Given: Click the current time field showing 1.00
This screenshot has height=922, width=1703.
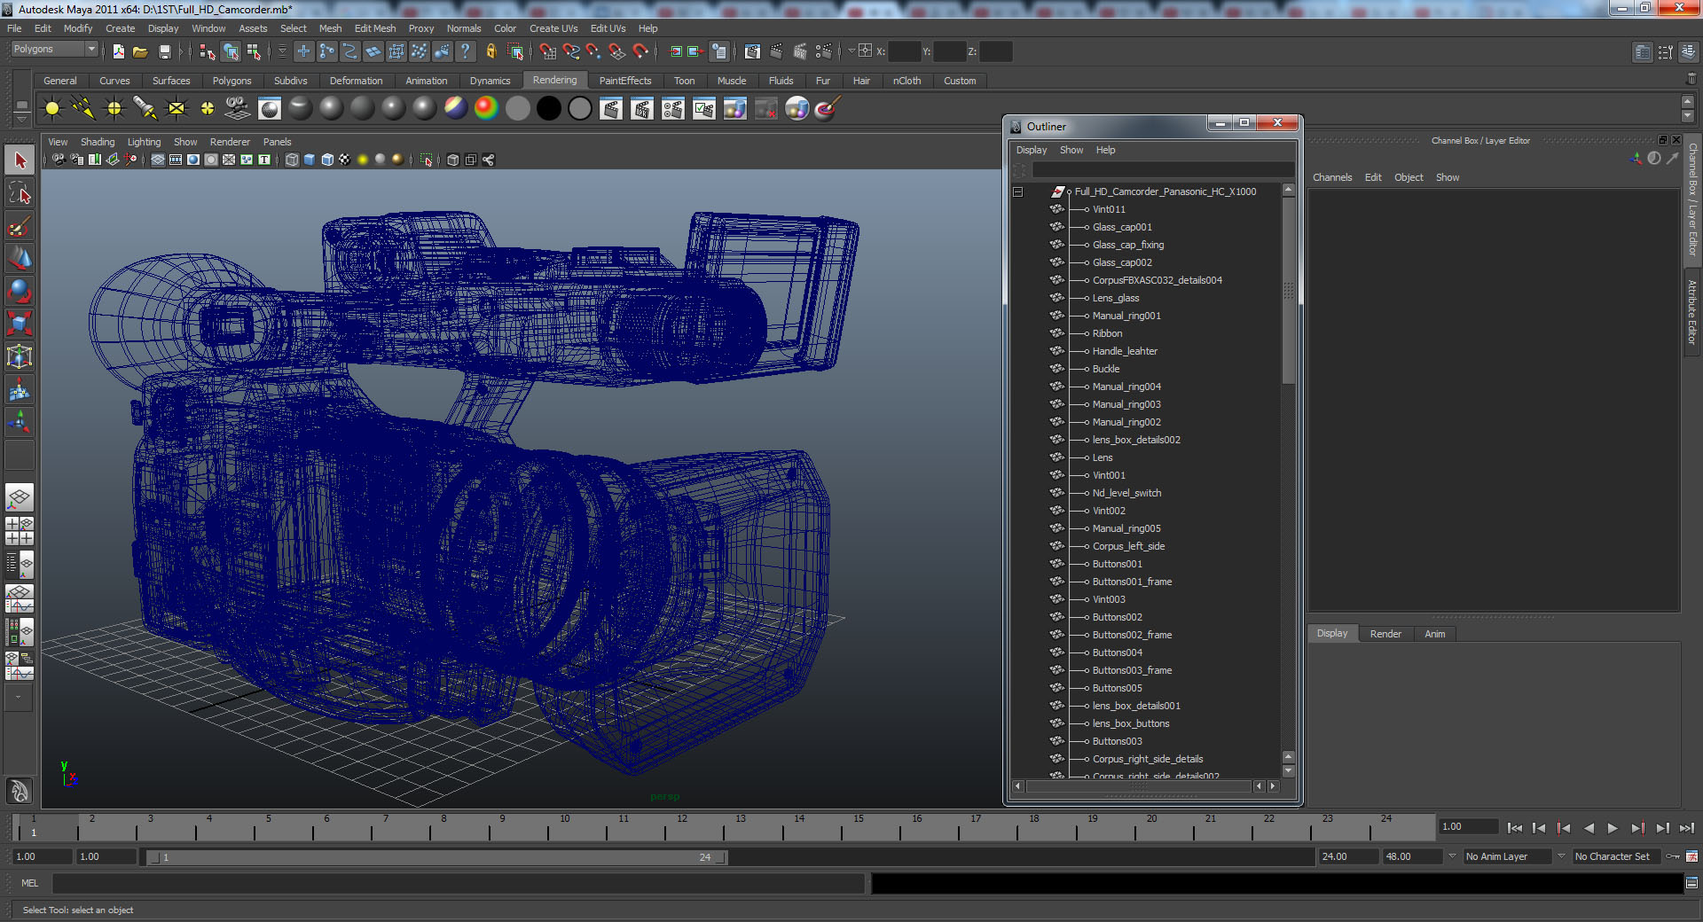Looking at the screenshot, I should click(x=1467, y=827).
